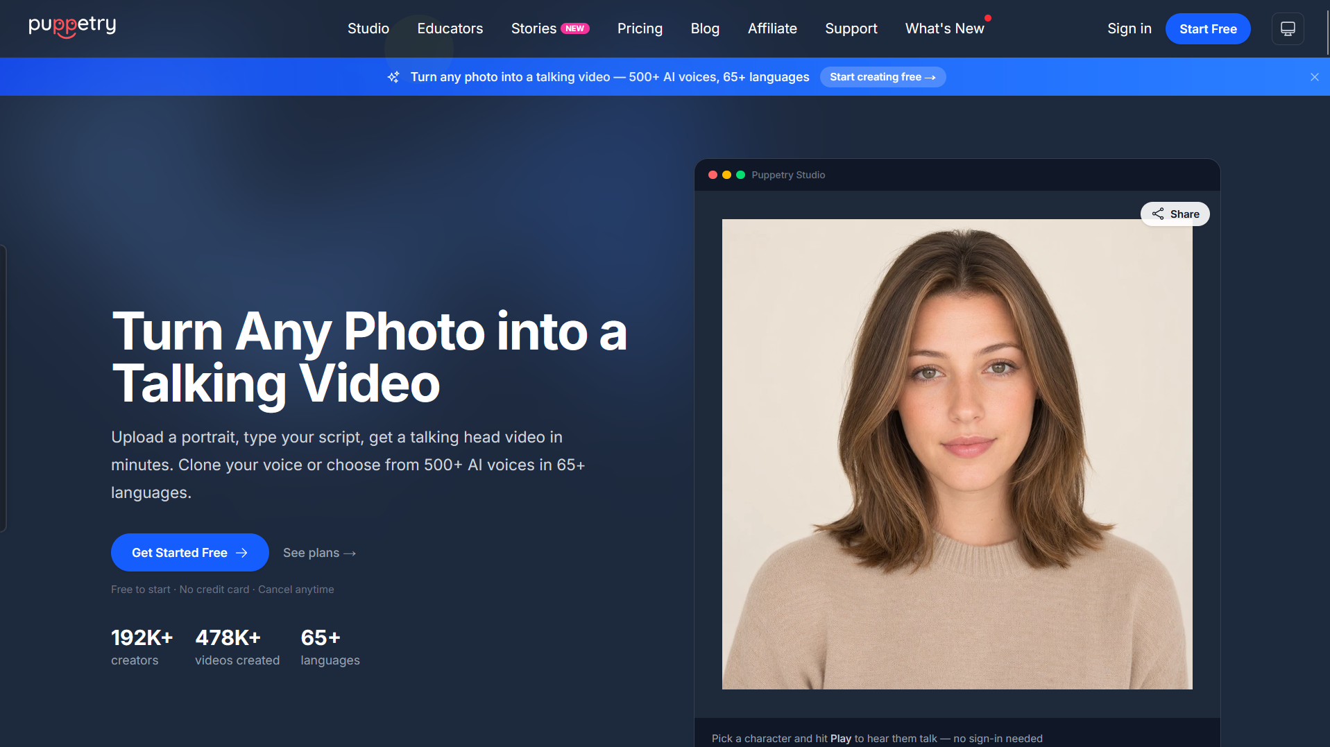
Task: Click the NEW badge beside Stories
Action: 575,28
